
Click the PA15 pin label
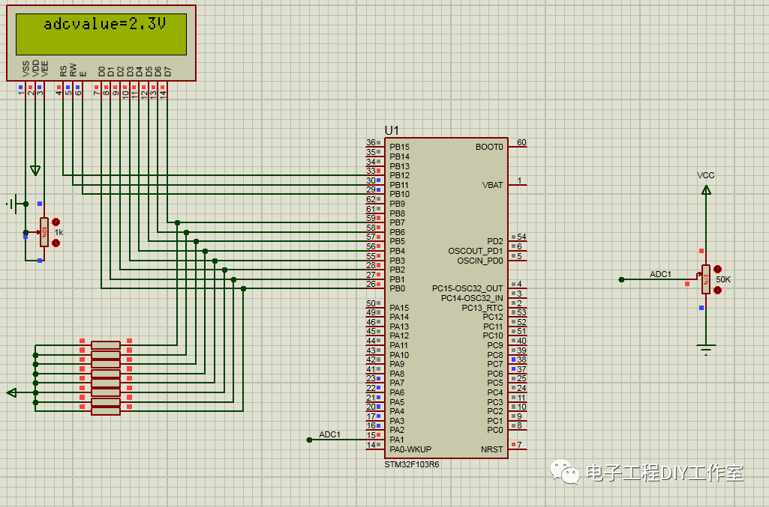399,308
